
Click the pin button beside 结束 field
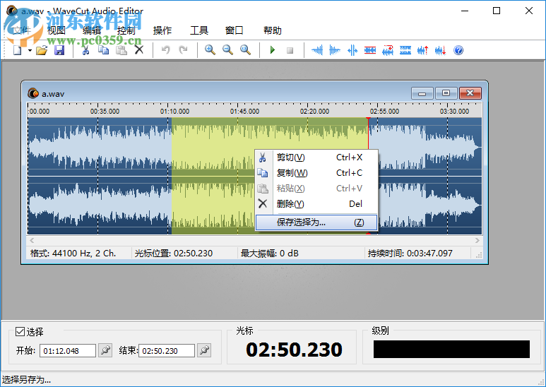coord(204,350)
